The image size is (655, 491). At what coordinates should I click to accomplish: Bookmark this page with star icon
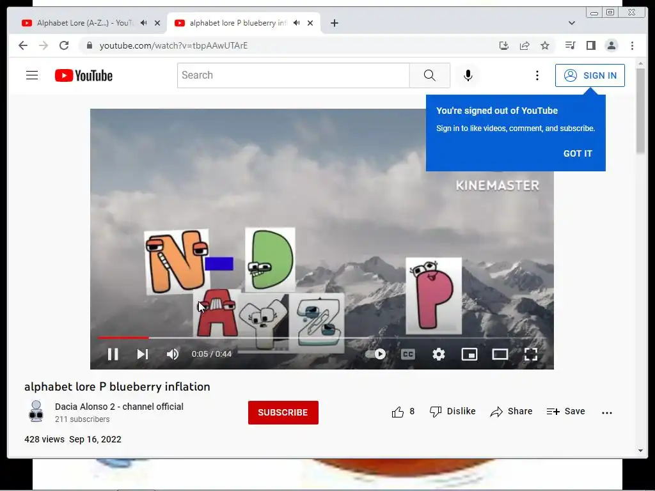click(x=545, y=45)
